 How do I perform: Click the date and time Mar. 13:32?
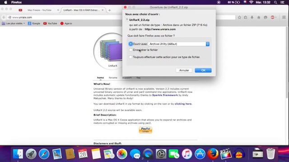(263, 2)
